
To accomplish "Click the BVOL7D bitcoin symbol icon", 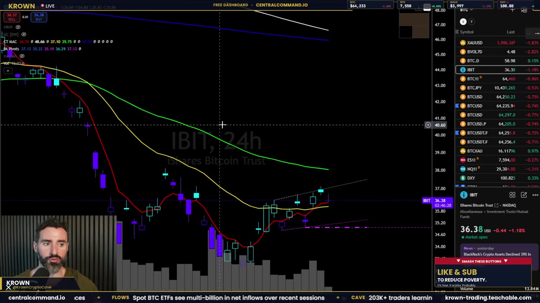I will point(463,52).
